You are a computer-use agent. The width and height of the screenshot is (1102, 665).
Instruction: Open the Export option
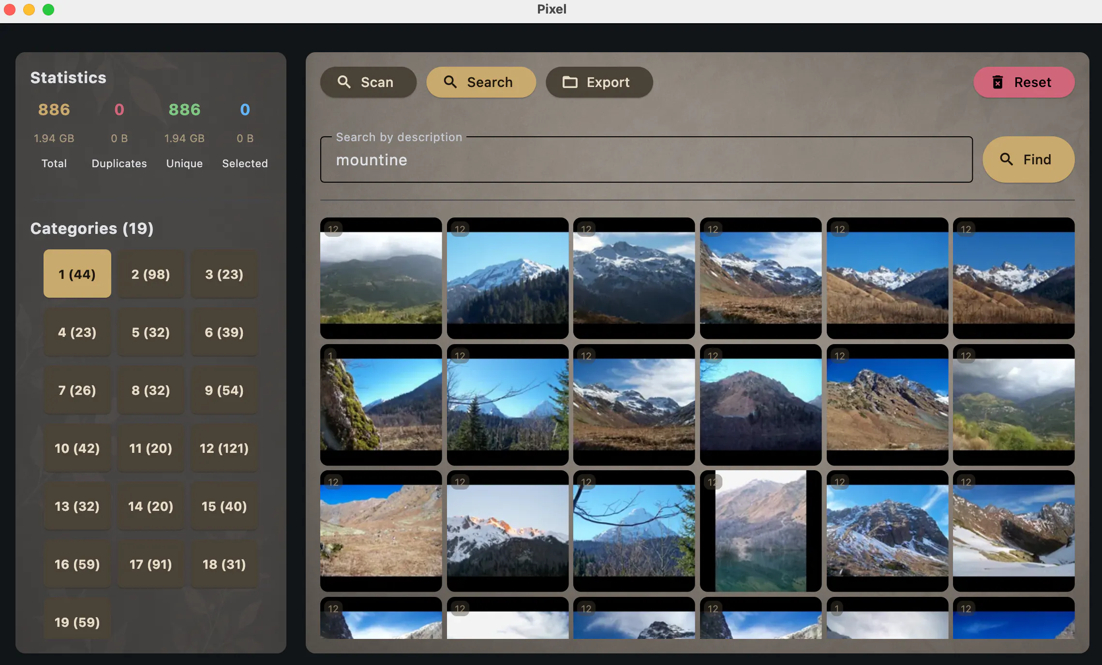pyautogui.click(x=599, y=82)
